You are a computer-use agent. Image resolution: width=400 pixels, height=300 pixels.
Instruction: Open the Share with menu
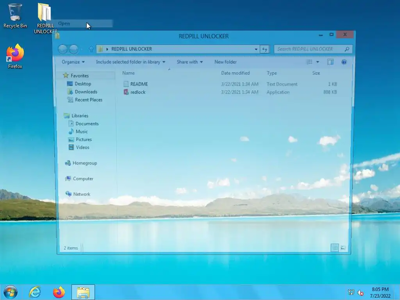click(x=190, y=62)
